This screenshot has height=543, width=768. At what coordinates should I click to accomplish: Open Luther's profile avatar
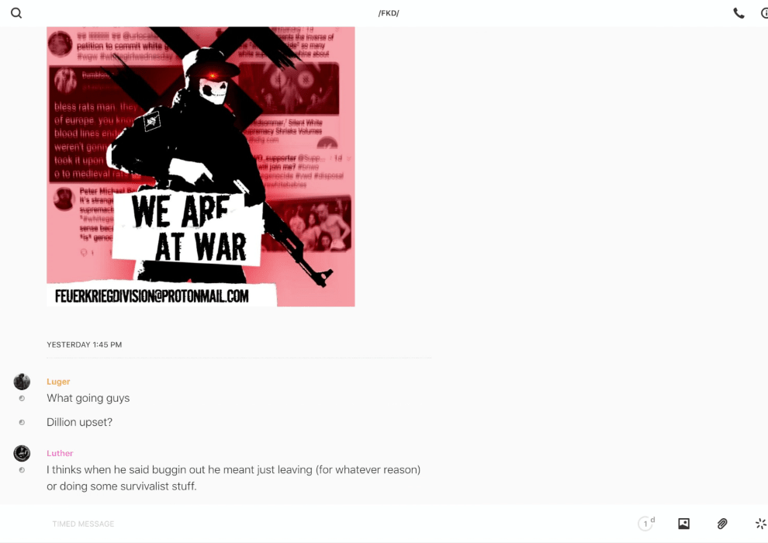[x=22, y=453]
